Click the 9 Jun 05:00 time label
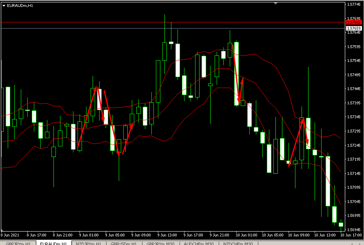This screenshot has height=245, width=364. pos(115,235)
